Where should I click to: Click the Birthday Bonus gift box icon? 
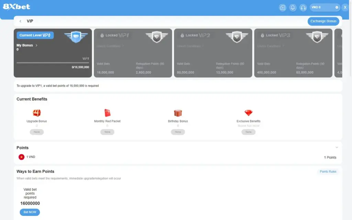(x=178, y=113)
